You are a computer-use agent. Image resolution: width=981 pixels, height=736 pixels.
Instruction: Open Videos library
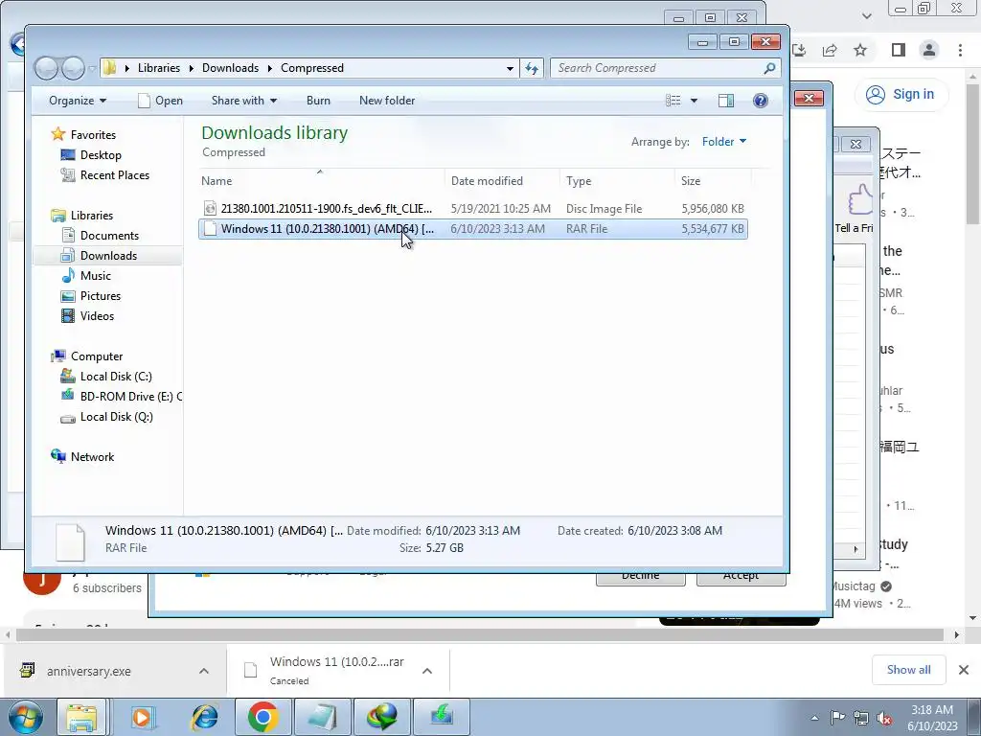pos(97,316)
